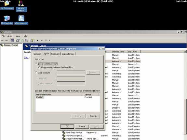Image resolution: width=187 pixels, height=140 pixels.
Task: Click the Confirm password input field
Action: [71, 83]
